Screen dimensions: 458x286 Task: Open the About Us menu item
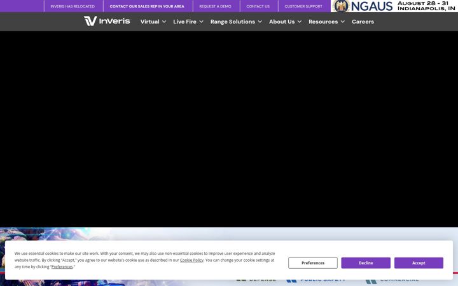point(282,22)
